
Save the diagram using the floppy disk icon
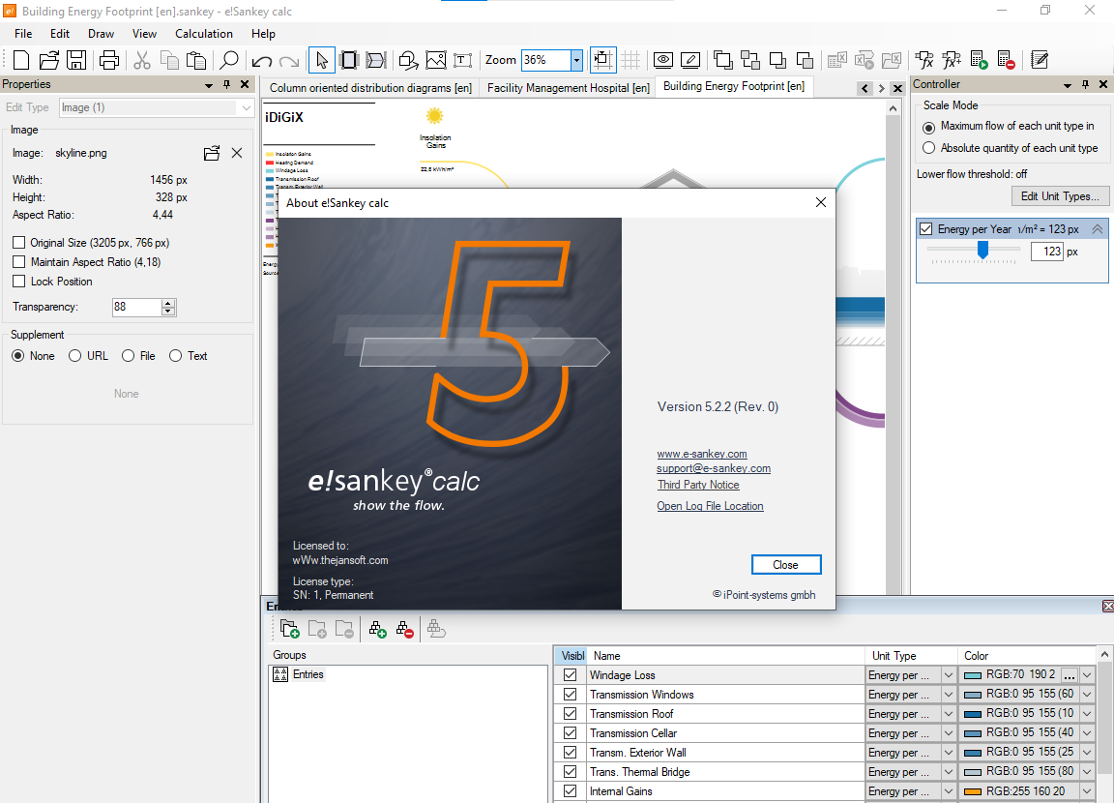point(76,60)
